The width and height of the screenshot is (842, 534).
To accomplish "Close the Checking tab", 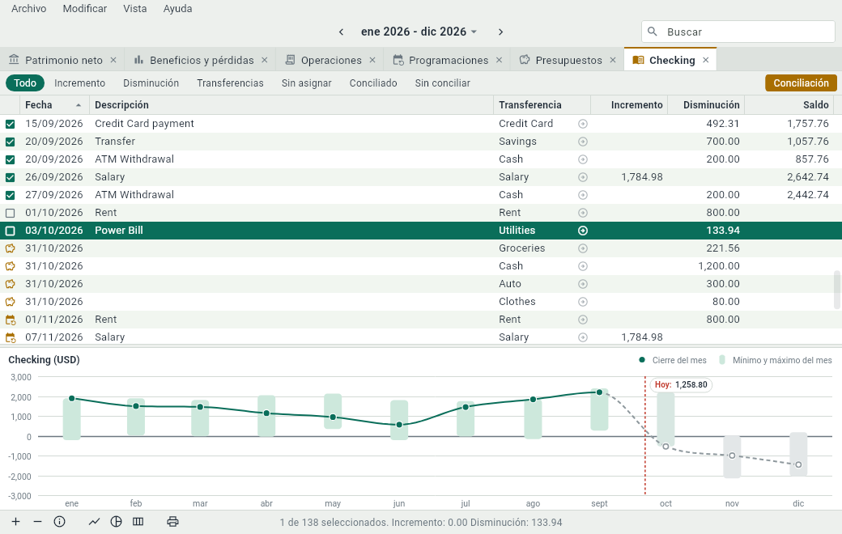I will coord(706,60).
